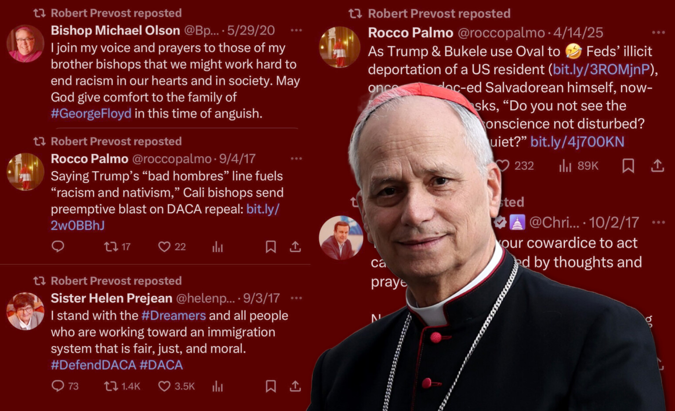
Task: Open more options on Bishop Michael Olson tweet
Action: tap(296, 30)
